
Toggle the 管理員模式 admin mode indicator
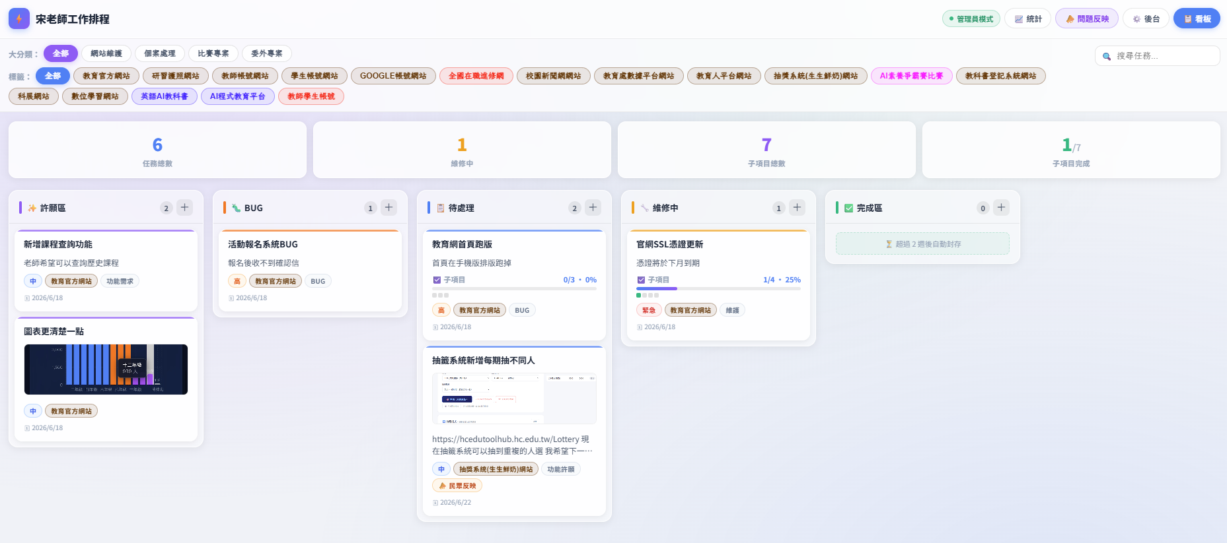click(971, 18)
